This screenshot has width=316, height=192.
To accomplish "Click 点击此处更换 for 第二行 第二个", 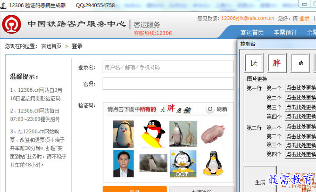I will (300, 137).
